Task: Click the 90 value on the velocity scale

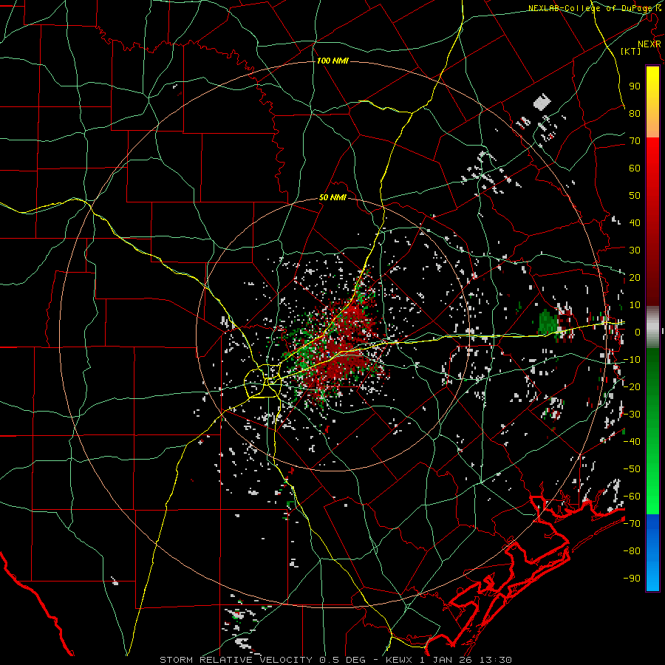Action: pos(635,86)
